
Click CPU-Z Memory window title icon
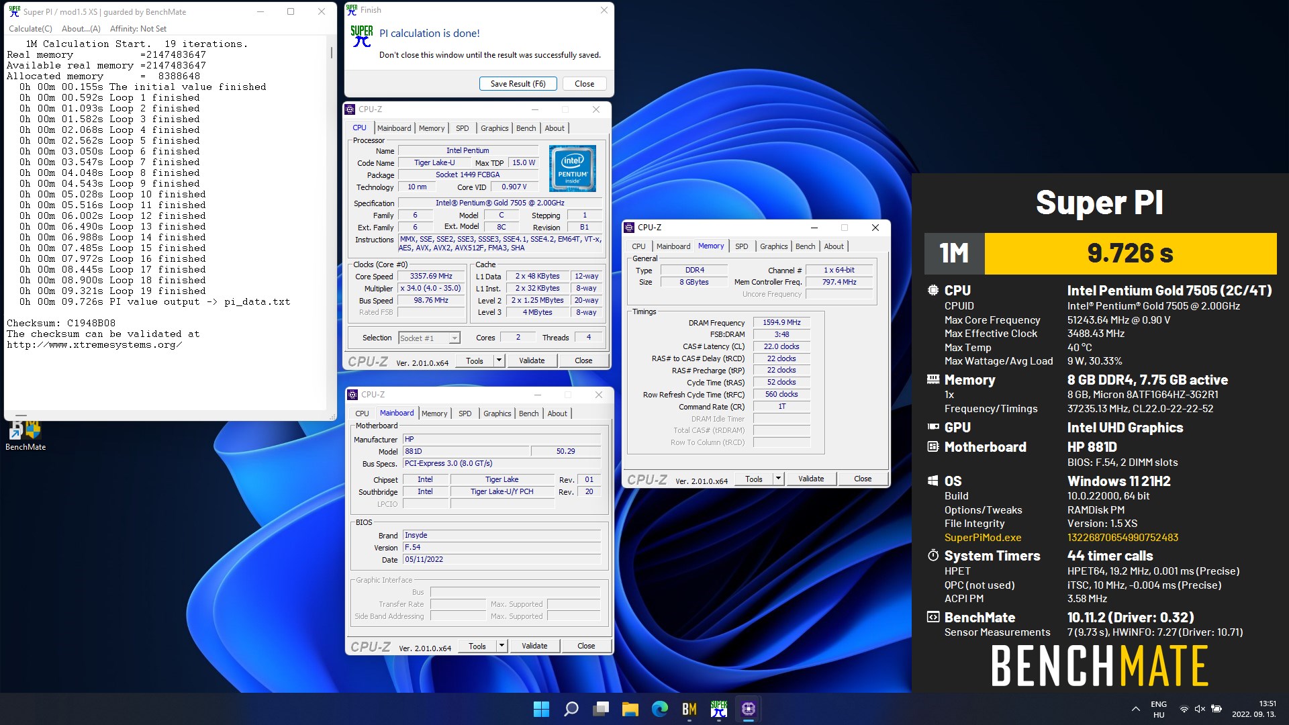[630, 228]
